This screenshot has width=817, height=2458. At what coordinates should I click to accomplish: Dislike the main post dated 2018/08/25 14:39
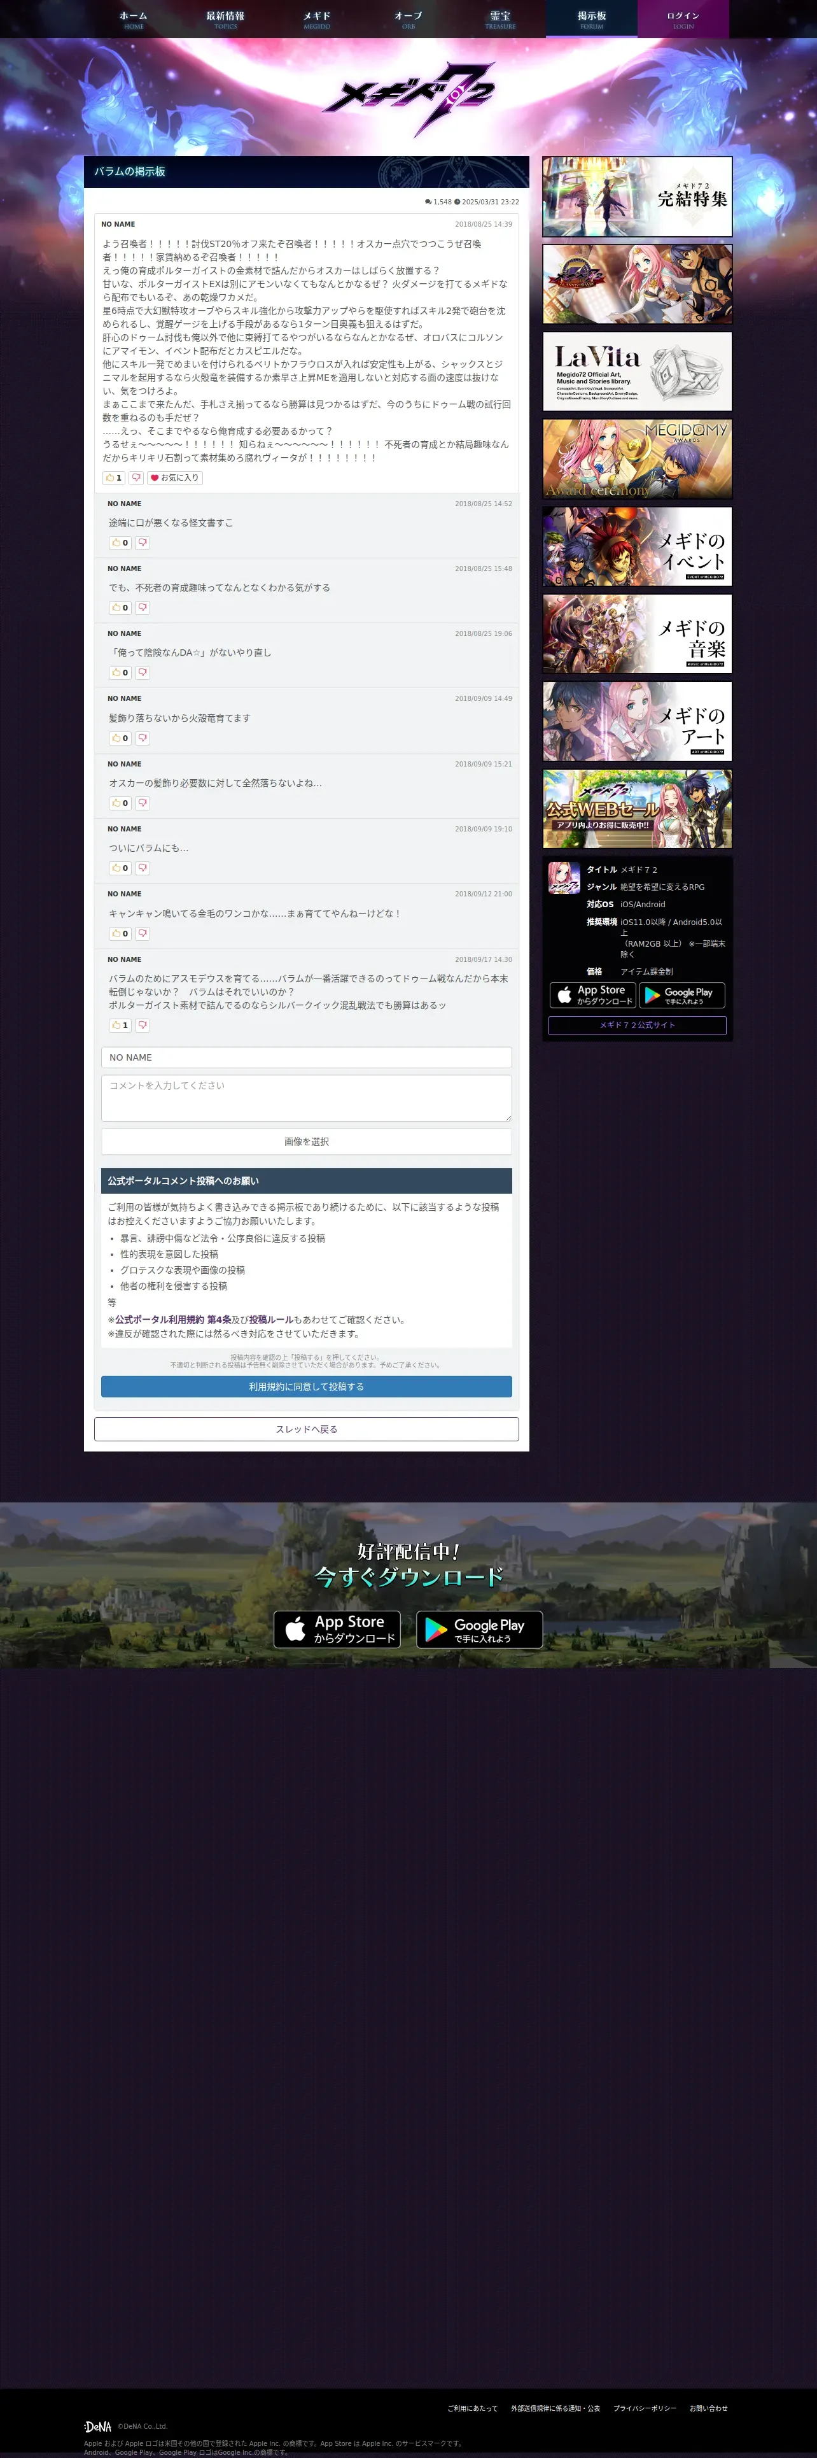136,478
